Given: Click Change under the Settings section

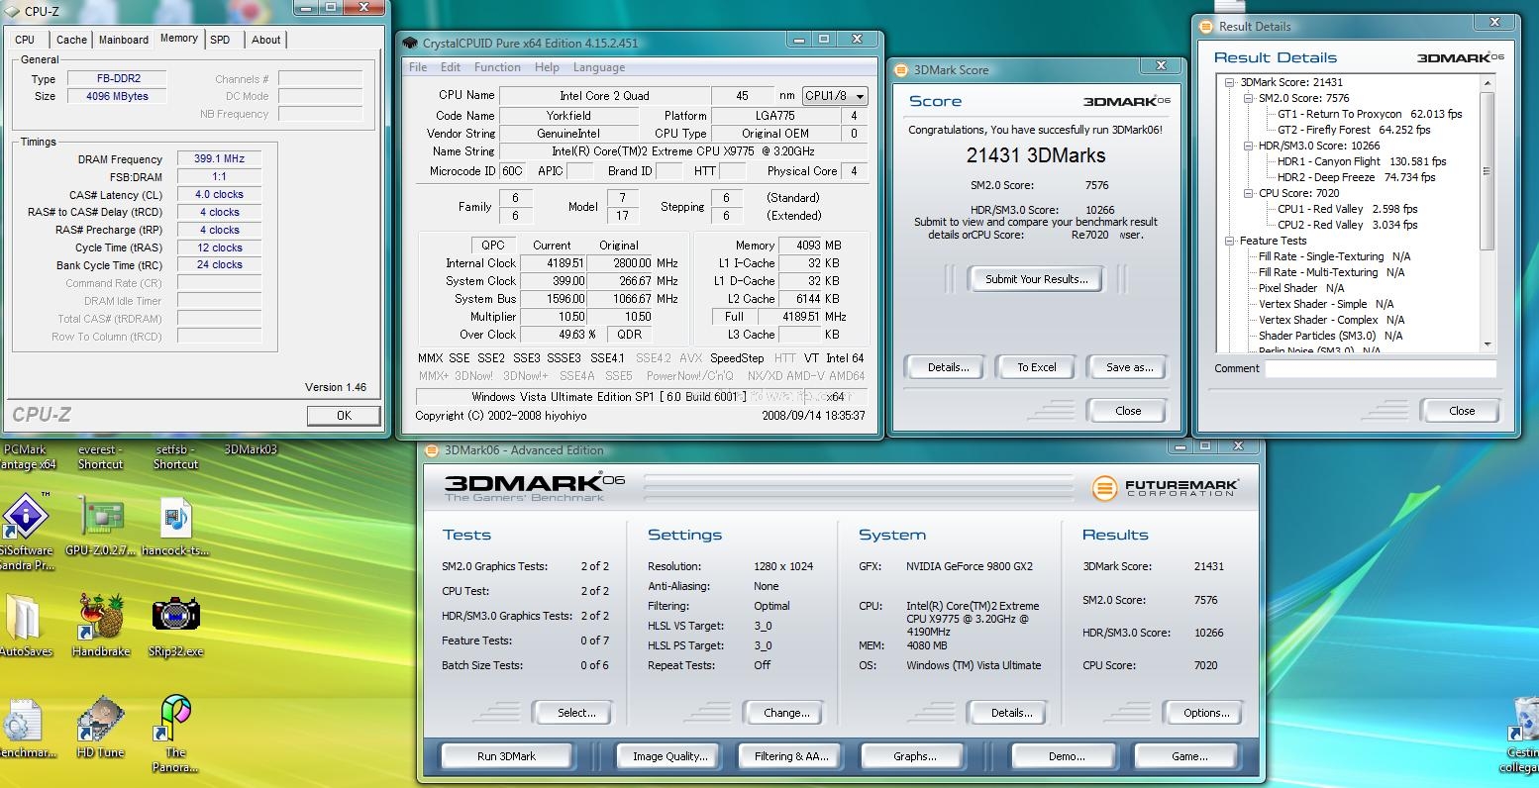Looking at the screenshot, I should (x=786, y=713).
